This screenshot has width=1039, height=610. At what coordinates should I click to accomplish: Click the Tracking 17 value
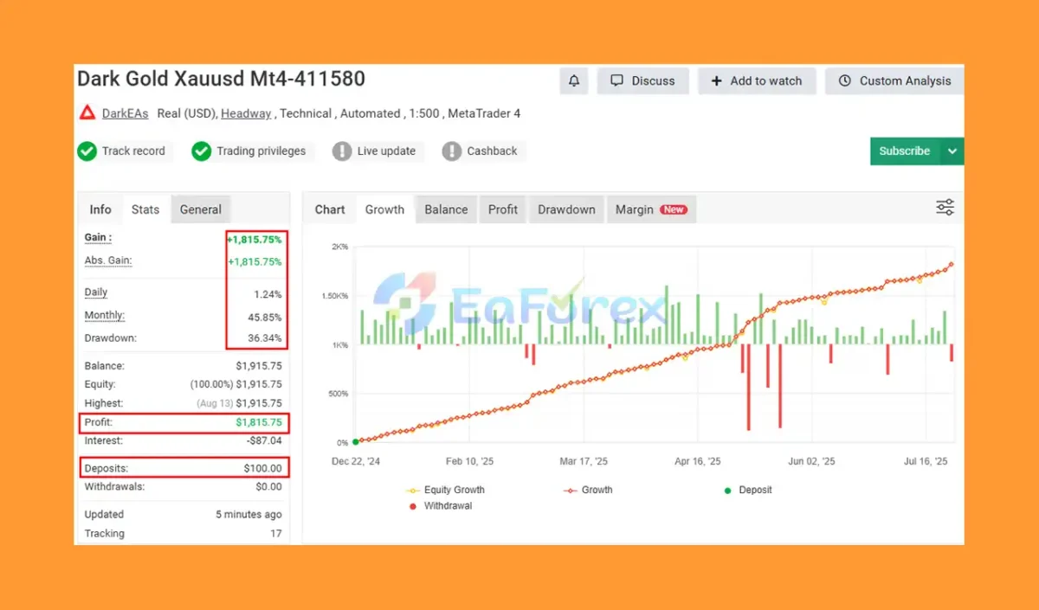pyautogui.click(x=276, y=533)
